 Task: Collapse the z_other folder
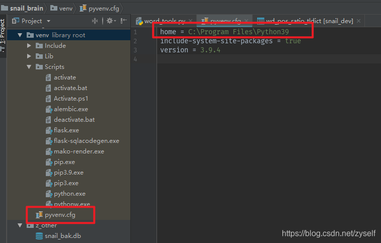[20, 225]
